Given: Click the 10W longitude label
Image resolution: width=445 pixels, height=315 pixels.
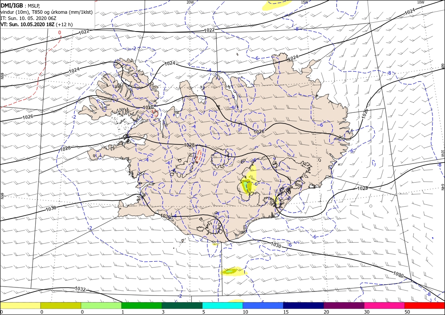Looking at the screenshot, I should click(421, 2).
